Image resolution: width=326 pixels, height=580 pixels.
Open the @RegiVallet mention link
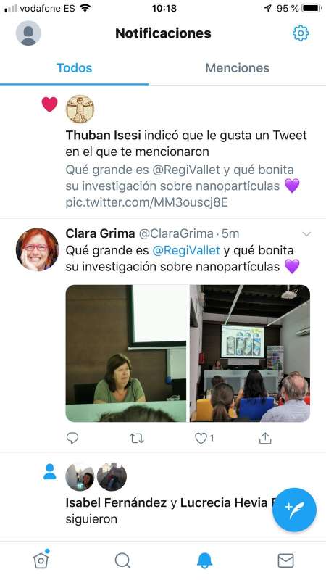pyautogui.click(x=186, y=250)
